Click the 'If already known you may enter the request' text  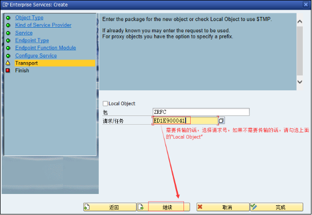[166, 31]
